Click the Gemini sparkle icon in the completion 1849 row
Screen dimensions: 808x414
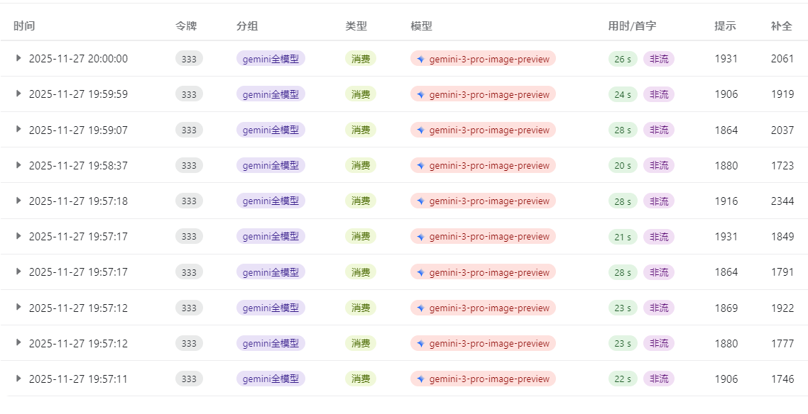[x=420, y=237]
